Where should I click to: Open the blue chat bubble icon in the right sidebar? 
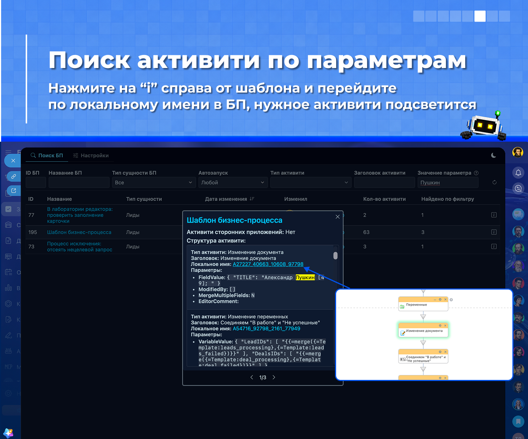(x=518, y=214)
